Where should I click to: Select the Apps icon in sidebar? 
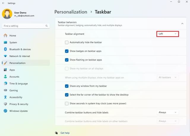[x=5, y=70]
